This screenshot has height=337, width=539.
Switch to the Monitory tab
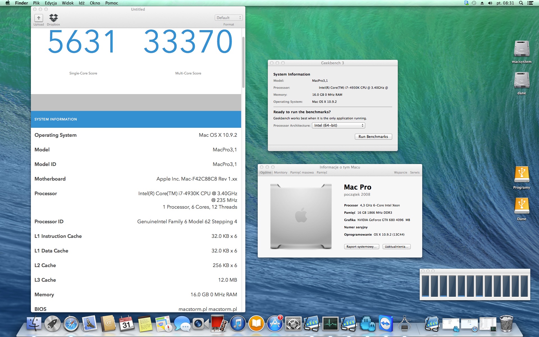[281, 172]
